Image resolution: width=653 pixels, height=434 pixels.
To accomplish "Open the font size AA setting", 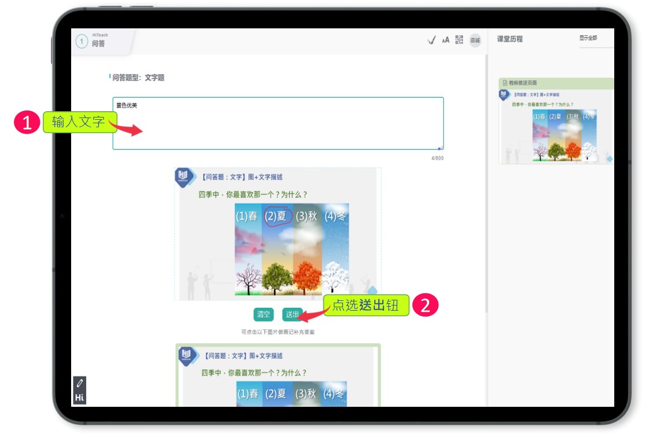I will coord(445,40).
